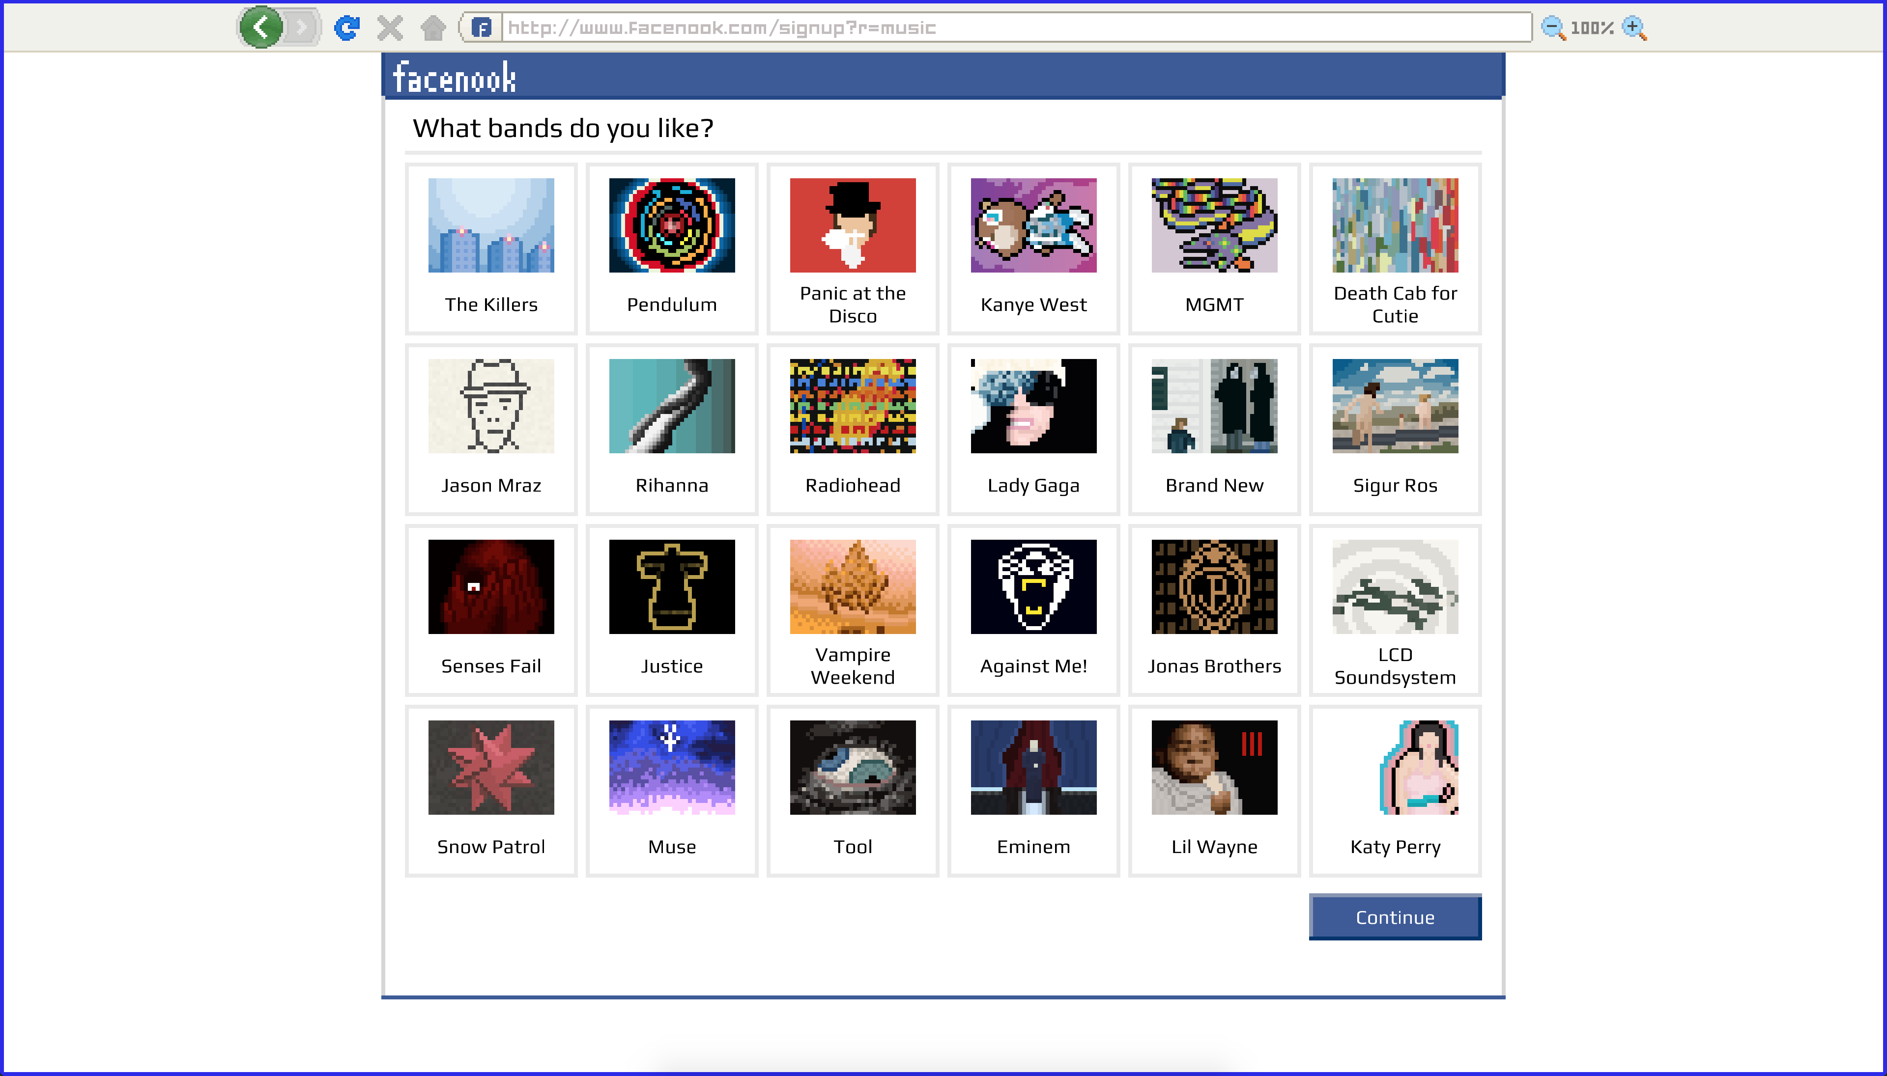Select the Jonas Brothers emblem cover
Image resolution: width=1887 pixels, height=1076 pixels.
coord(1214,587)
